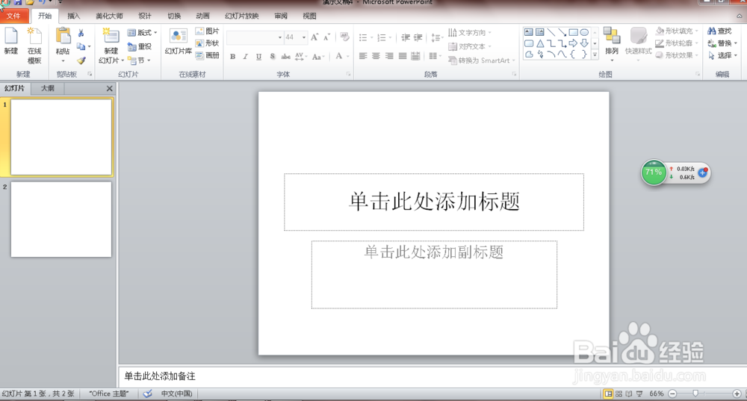This screenshot has height=401, width=747.
Task: Increase font size with the large A icon
Action: [x=314, y=37]
